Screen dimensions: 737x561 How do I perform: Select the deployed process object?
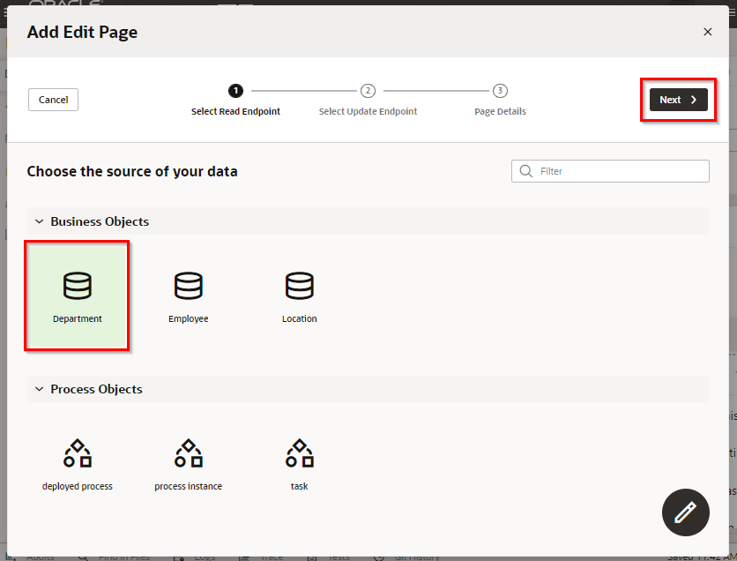(78, 464)
